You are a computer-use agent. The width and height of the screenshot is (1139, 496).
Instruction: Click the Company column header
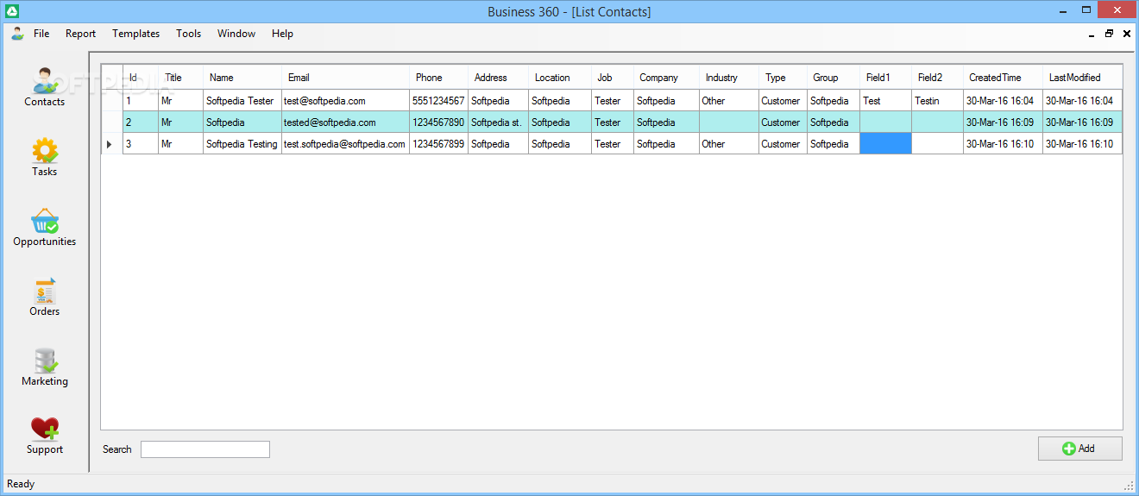point(666,77)
